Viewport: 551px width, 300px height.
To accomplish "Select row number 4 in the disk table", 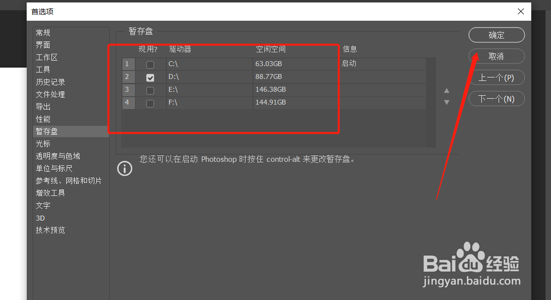I will point(128,103).
